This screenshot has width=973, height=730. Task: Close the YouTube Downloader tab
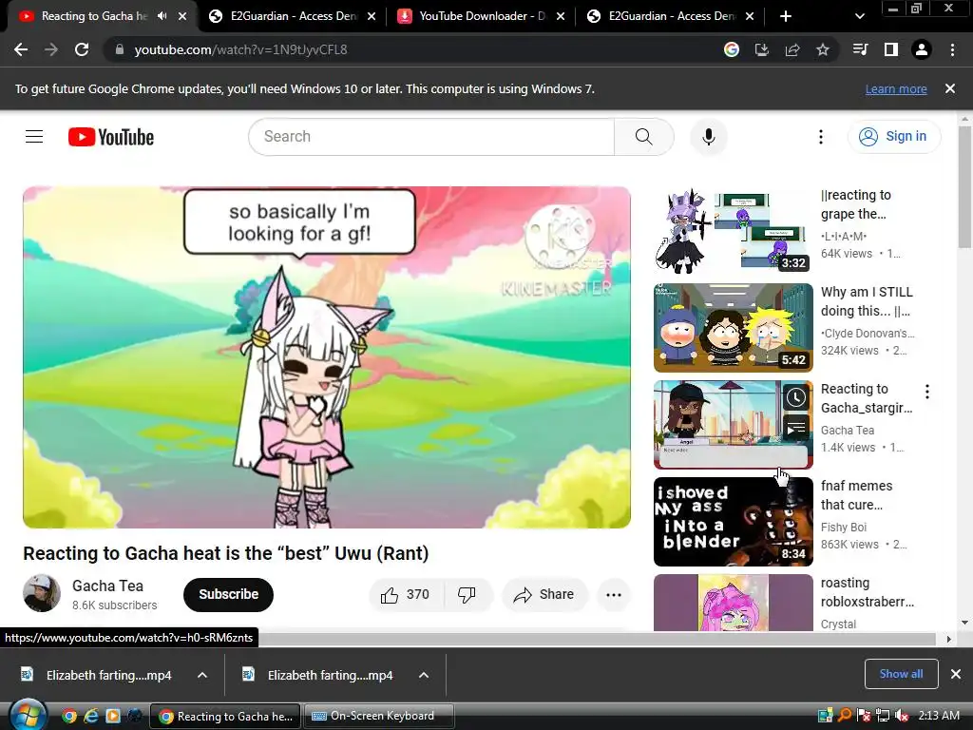561,16
